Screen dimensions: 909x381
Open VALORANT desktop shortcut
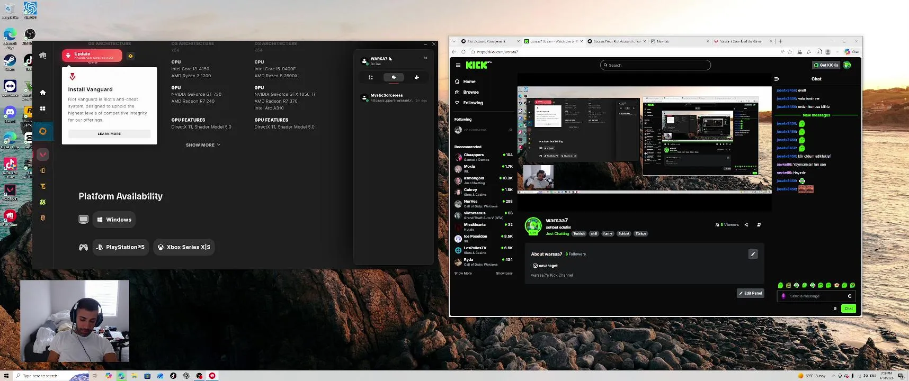[x=10, y=192]
